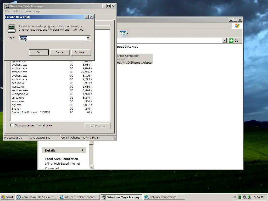Click the Task Manager title bar icon
The image size is (268, 201).
[7, 6]
